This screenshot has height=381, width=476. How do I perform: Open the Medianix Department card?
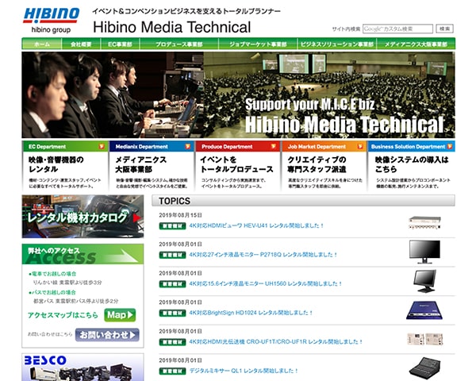pos(152,166)
